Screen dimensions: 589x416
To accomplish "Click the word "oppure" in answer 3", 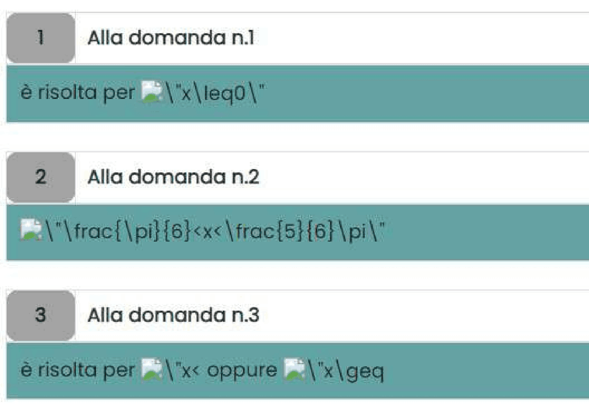I will [242, 371].
